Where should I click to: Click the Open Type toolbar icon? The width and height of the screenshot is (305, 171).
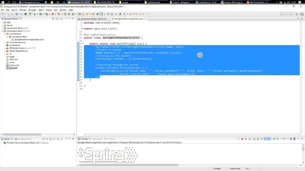(80, 14)
